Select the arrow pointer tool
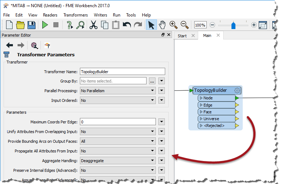Viewport: 282px width, 184px height. coord(151,25)
